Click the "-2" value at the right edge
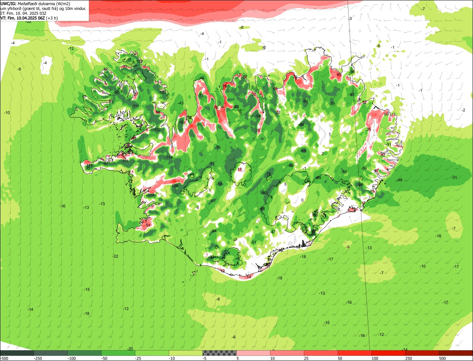Viewport: 473px width, 361px height. (x=463, y=110)
